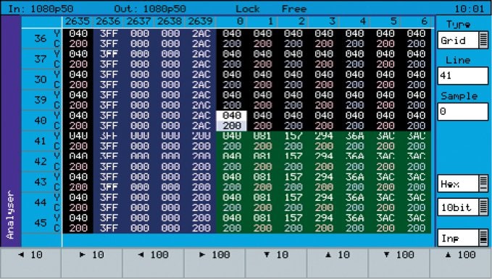492x279 pixels.
Task: Select the Lock status indicator
Action: [248, 9]
